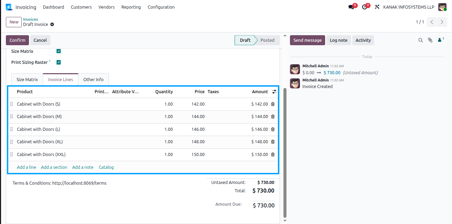The width and height of the screenshot is (452, 224).
Task: Open the Mitchell Admin user avatar menu
Action: (442, 7)
